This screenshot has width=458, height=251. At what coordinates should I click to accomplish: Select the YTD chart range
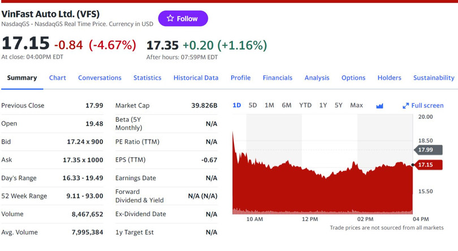click(x=305, y=105)
